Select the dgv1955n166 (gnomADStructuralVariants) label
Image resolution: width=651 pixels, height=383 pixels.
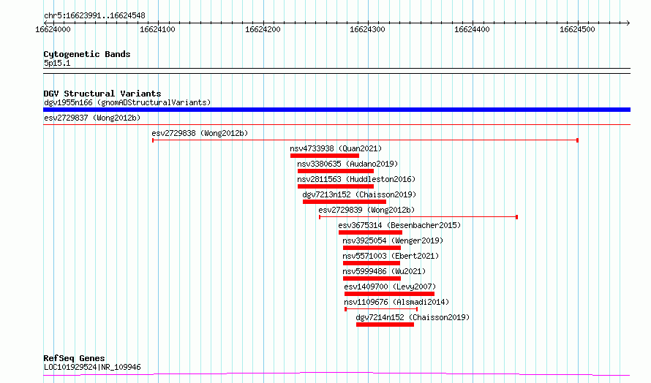[127, 102]
